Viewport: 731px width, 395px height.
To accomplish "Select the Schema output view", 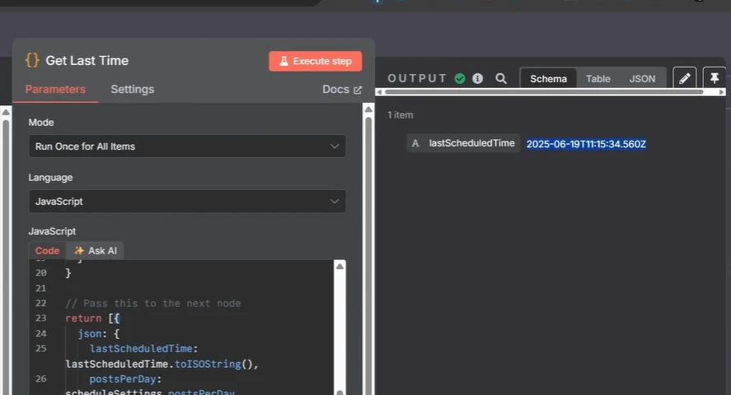I will tap(548, 79).
